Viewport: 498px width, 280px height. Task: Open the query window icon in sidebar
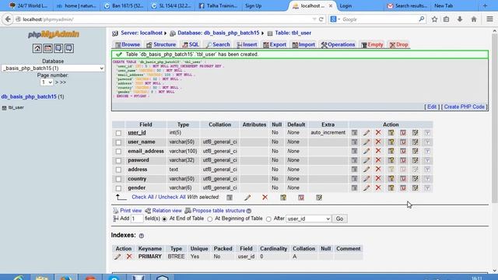click(x=58, y=48)
